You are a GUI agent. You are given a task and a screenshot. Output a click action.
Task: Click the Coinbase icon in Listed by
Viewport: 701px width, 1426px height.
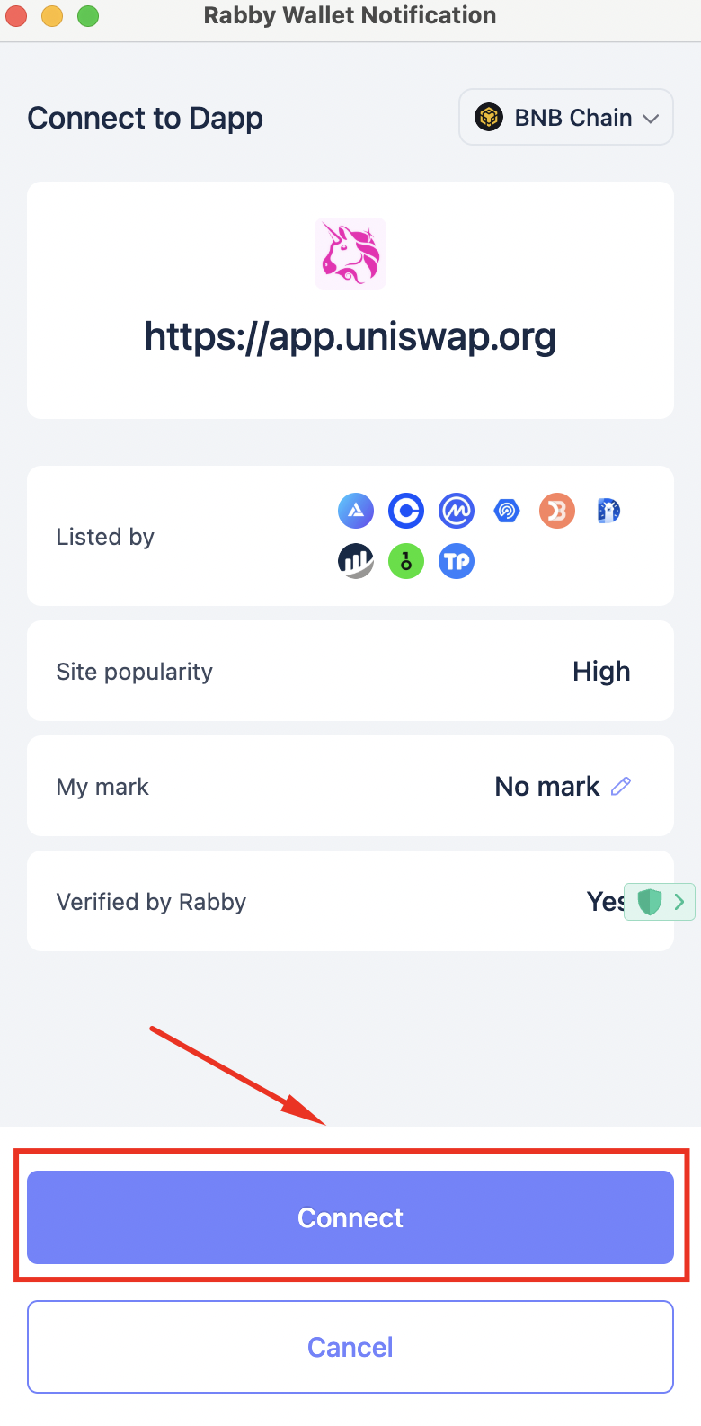pyautogui.click(x=406, y=512)
